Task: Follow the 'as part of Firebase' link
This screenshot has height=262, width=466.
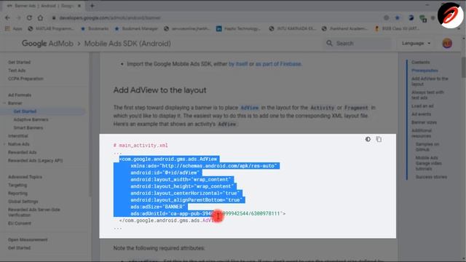Action: pos(278,64)
